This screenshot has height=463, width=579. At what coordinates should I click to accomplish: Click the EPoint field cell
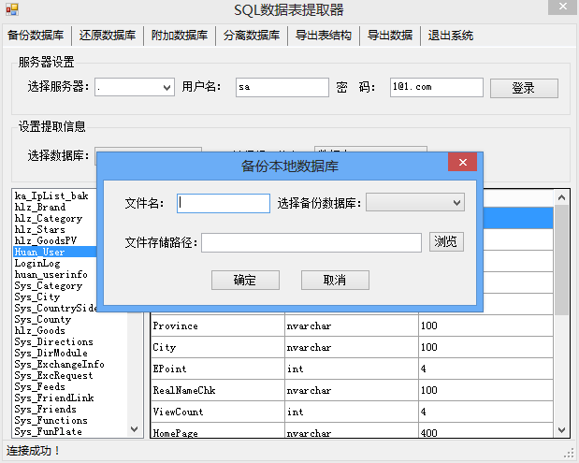click(218, 369)
